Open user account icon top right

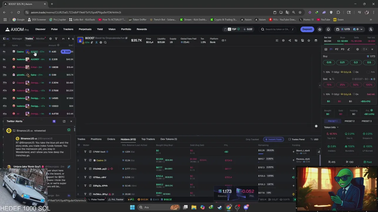click(371, 29)
